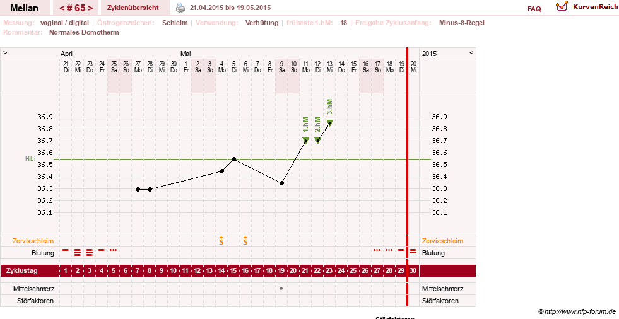Click the Verhütung usage value

tap(262, 23)
